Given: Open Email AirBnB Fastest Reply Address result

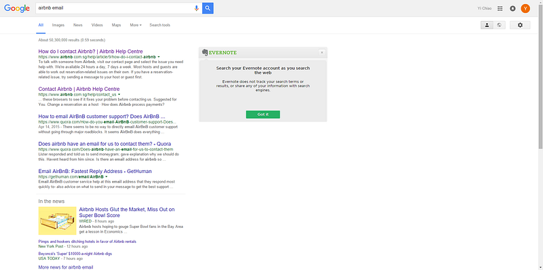Looking at the screenshot, I should click(x=95, y=171).
